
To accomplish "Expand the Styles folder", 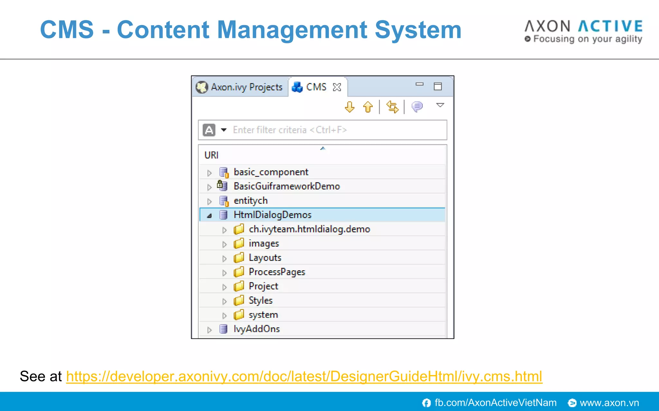I will tap(225, 302).
